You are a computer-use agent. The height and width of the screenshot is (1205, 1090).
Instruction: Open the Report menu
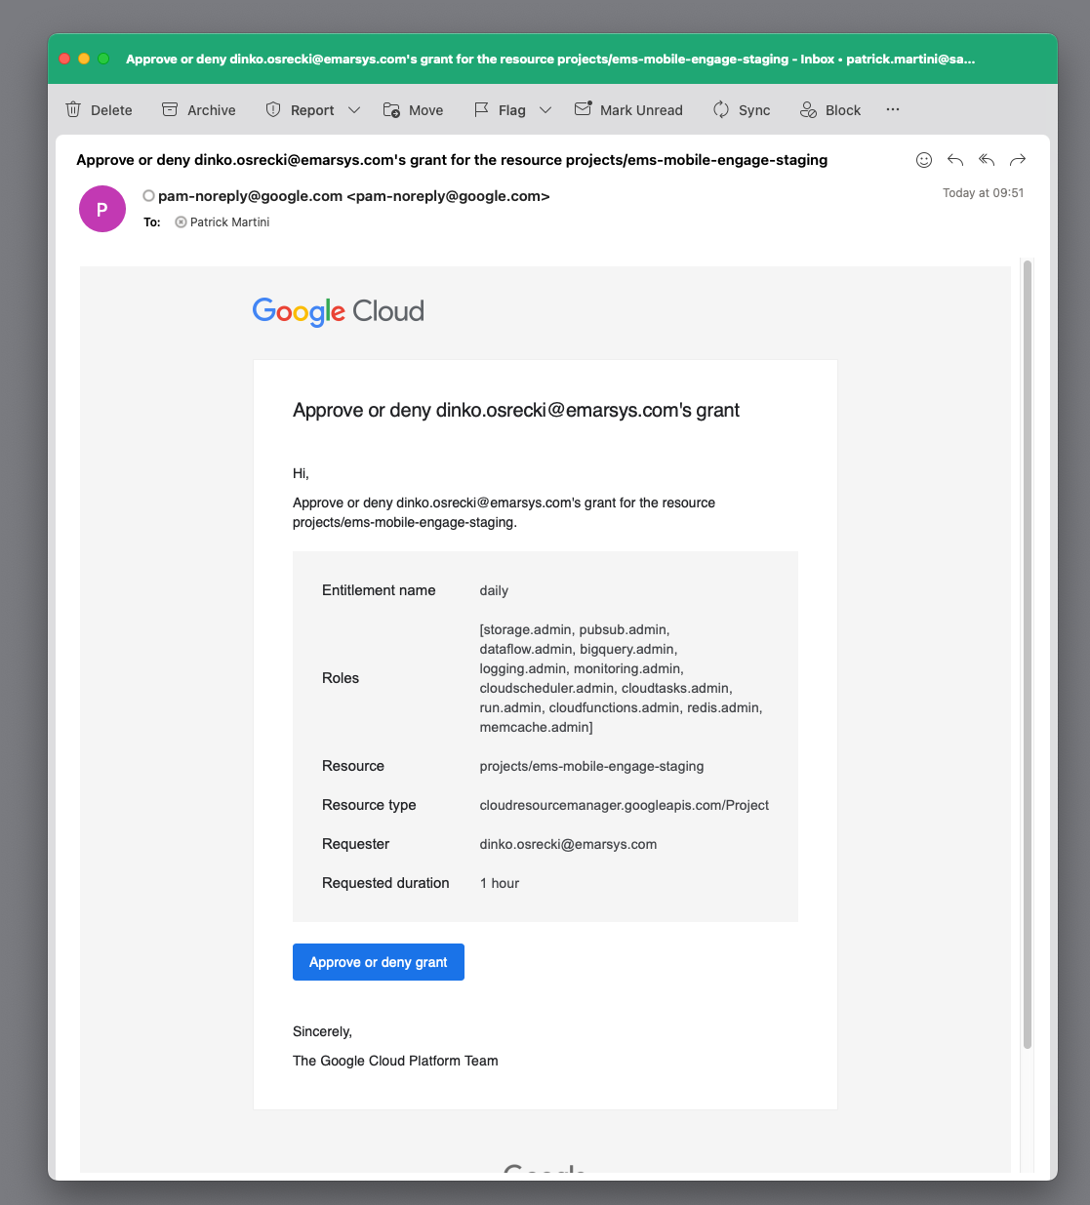tap(301, 109)
